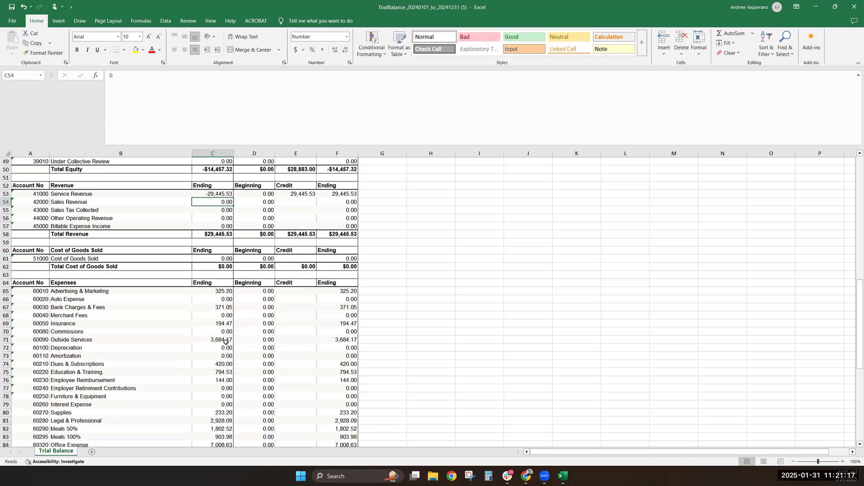Viewport: 864px width, 486px height.
Task: Switch to the Page Layout tab
Action: coord(108,21)
